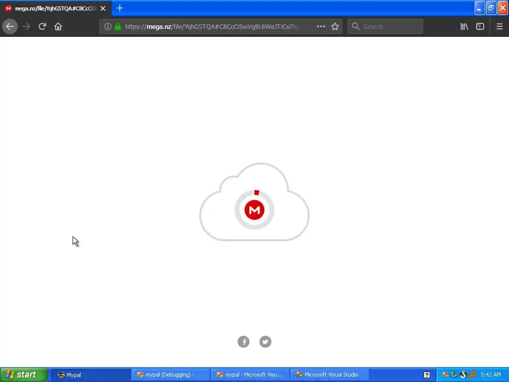Open the Twitter social link
Viewport: 509px width, 382px height.
(x=265, y=342)
